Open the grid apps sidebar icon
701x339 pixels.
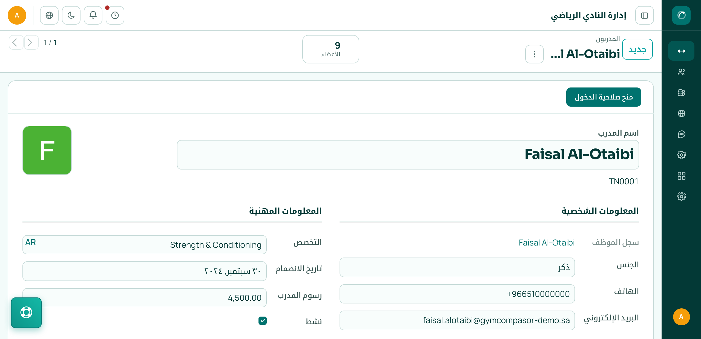click(x=681, y=176)
